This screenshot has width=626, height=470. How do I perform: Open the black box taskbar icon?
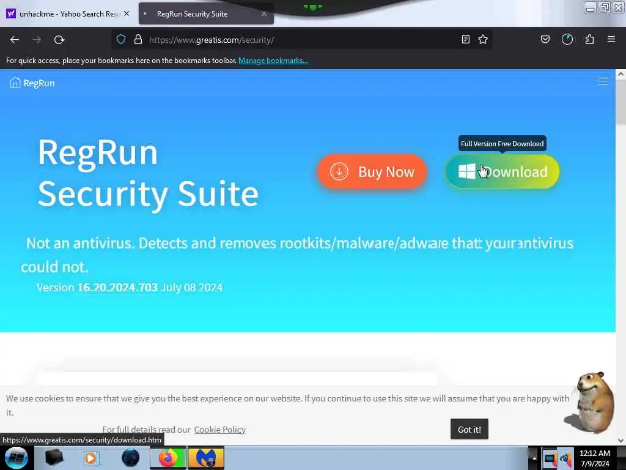tap(54, 458)
